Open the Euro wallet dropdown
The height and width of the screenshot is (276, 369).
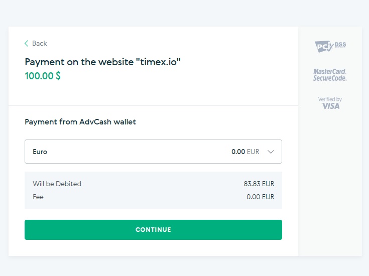pos(153,152)
